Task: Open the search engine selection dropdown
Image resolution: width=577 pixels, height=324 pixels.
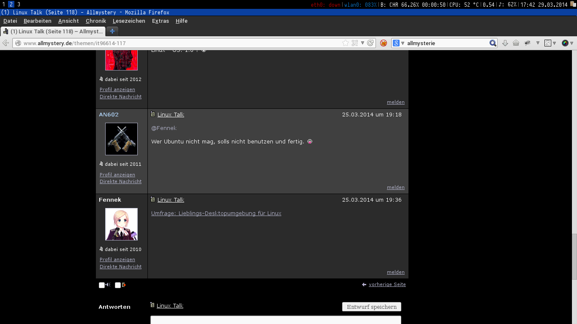Action: coord(403,43)
